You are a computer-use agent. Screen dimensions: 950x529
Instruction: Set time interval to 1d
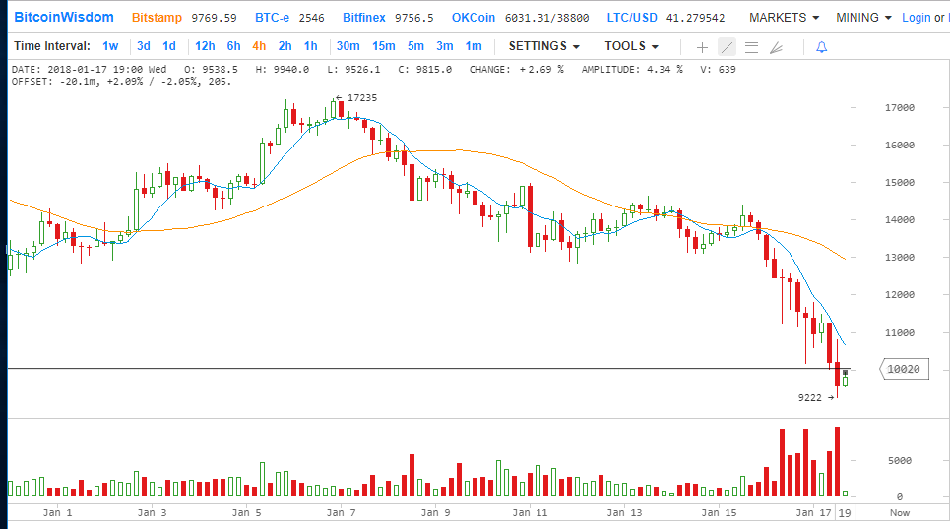pyautogui.click(x=169, y=46)
